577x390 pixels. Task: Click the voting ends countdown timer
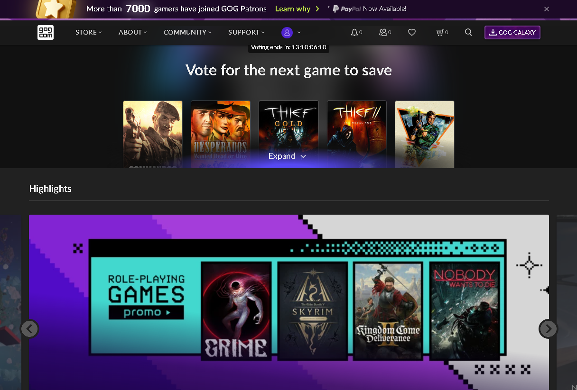point(288,47)
